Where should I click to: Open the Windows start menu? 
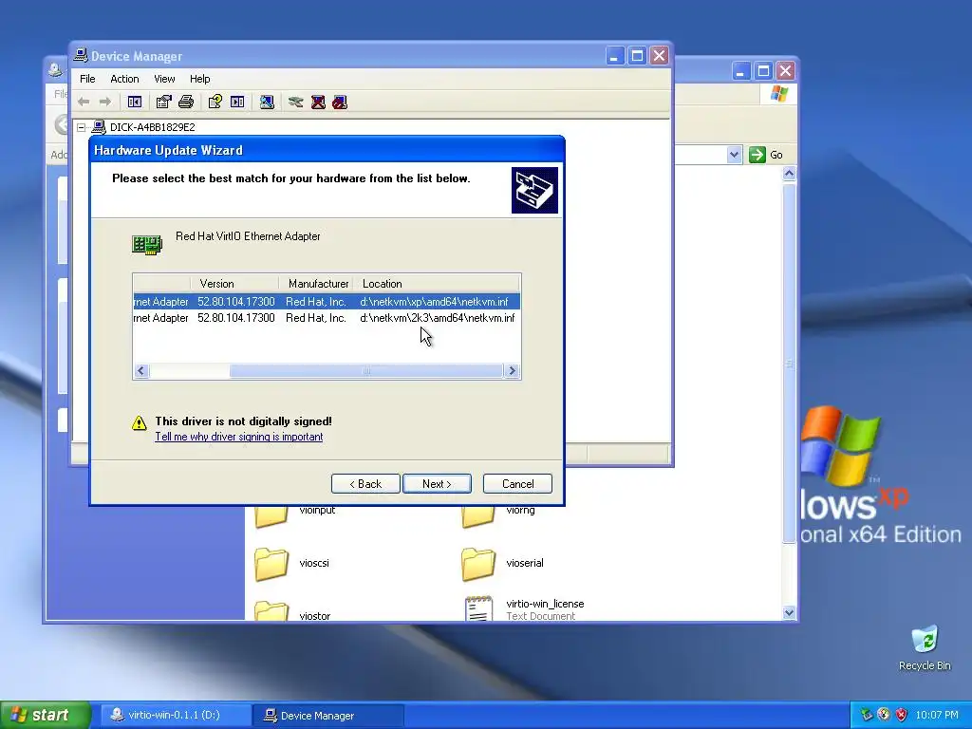[x=45, y=715]
